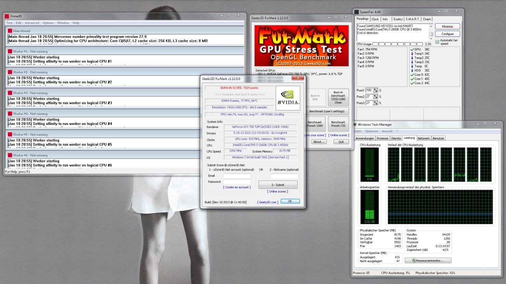The height and width of the screenshot is (284, 506).
Task: Click the Quit button in FurMark
Action: pyautogui.click(x=341, y=142)
